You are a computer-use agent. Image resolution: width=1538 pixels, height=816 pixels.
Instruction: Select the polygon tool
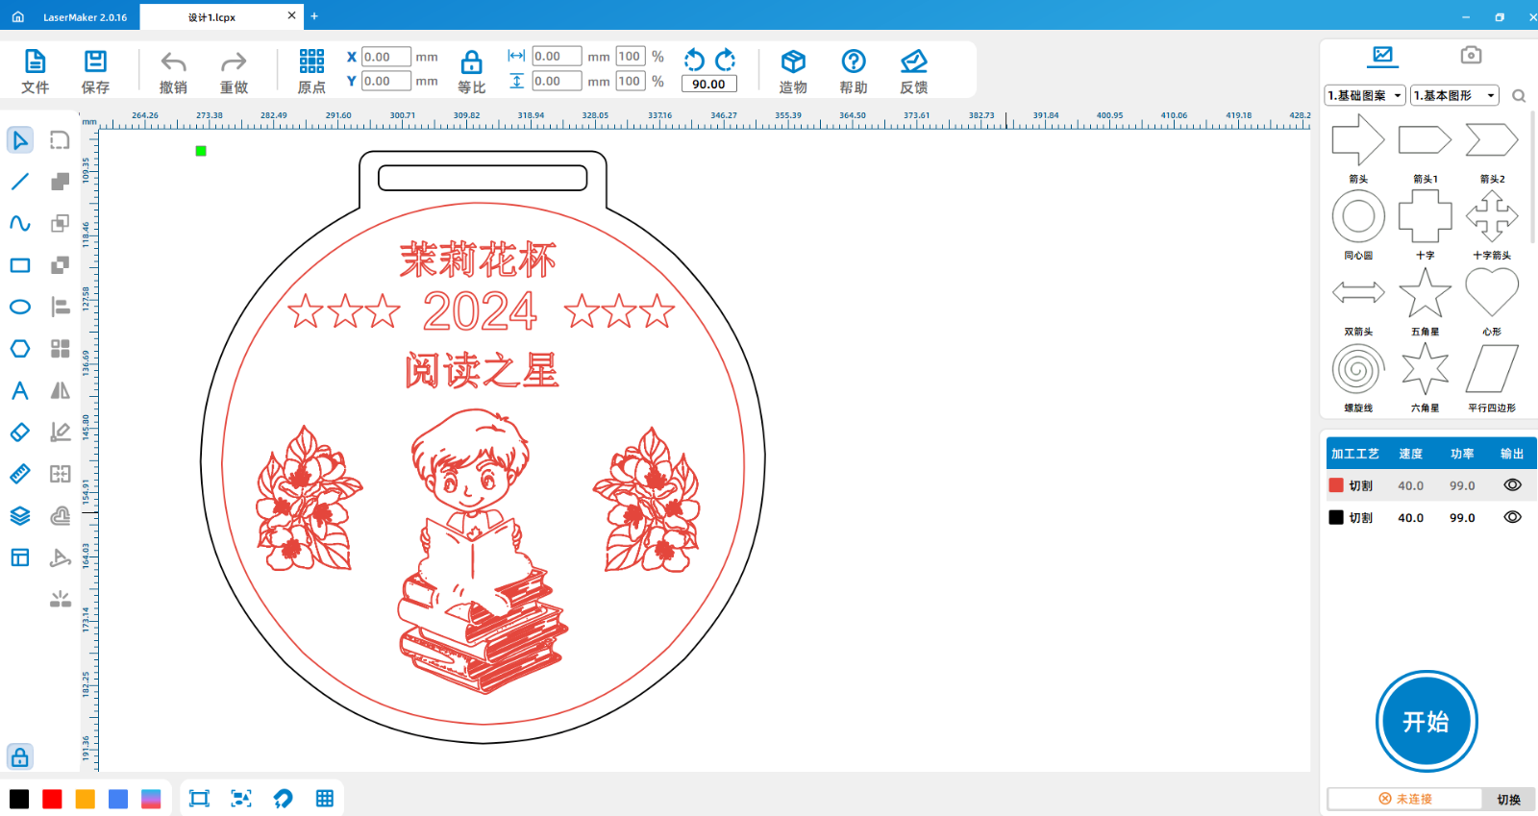coord(20,349)
